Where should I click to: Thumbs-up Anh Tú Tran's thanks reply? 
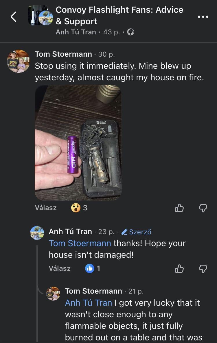tap(179, 269)
